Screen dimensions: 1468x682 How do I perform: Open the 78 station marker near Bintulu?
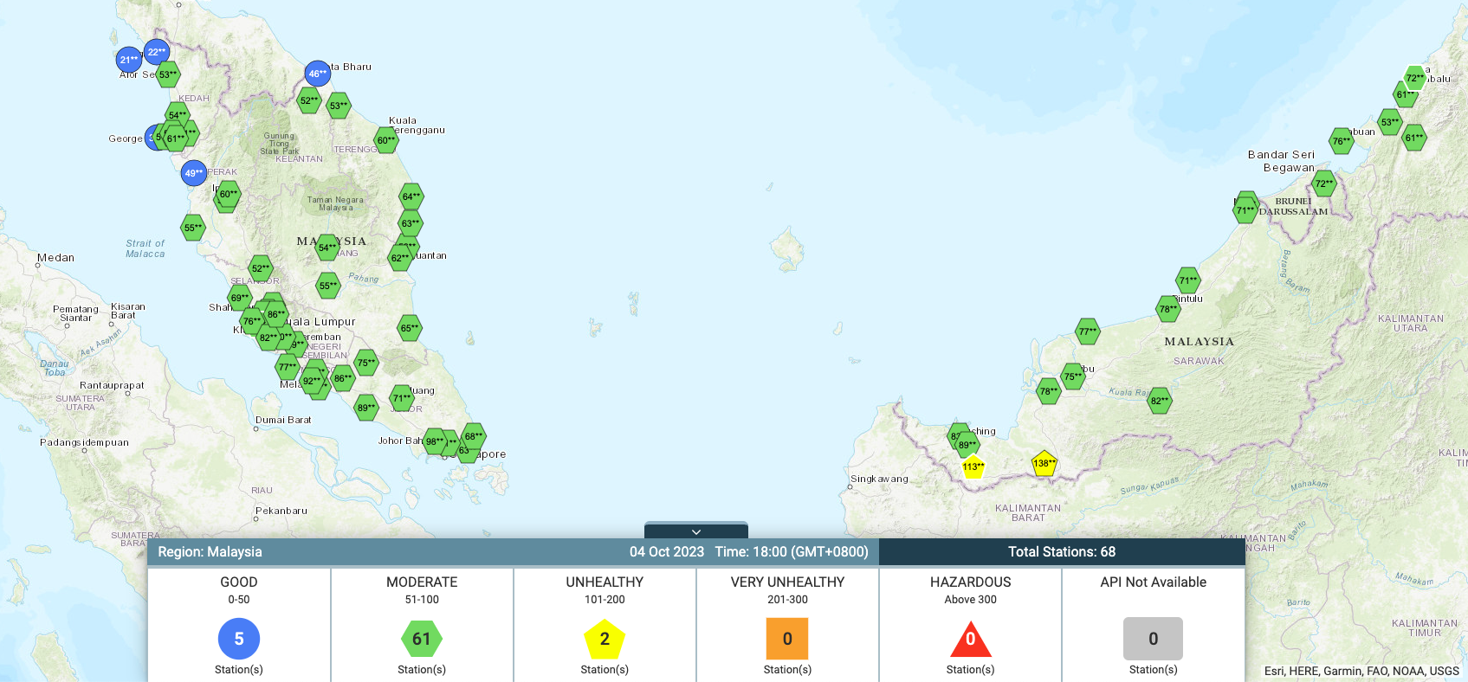pos(1168,309)
